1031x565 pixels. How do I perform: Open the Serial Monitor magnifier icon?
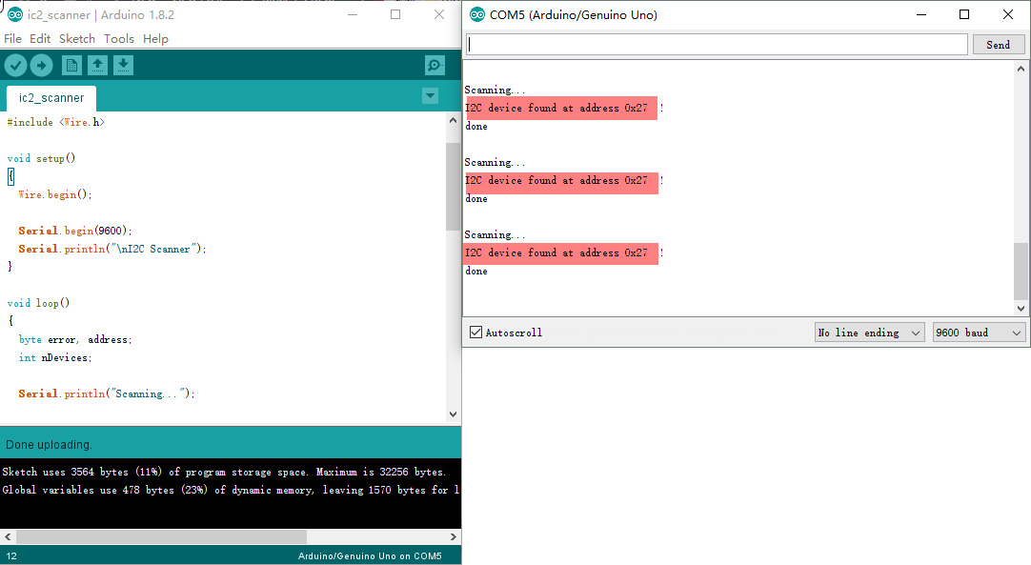click(435, 65)
